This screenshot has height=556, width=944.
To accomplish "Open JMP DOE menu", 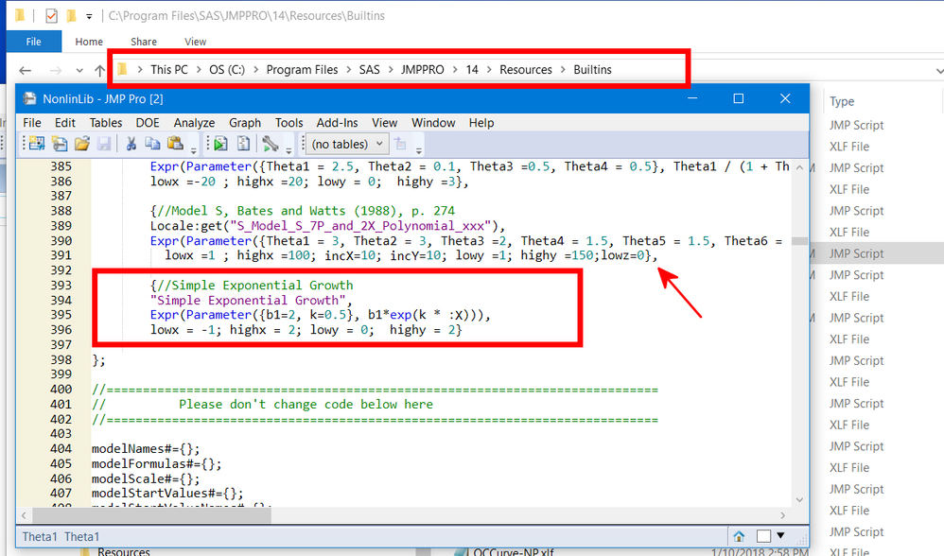I will tap(148, 123).
